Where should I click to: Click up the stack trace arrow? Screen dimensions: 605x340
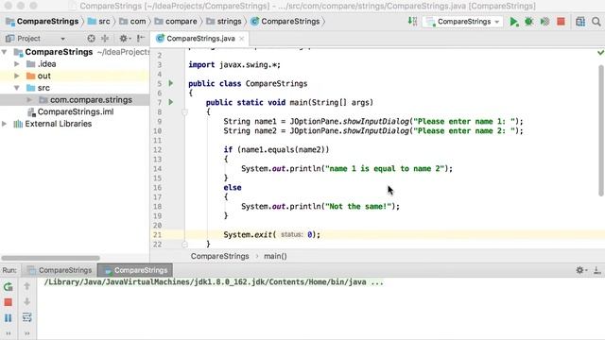[x=26, y=286]
